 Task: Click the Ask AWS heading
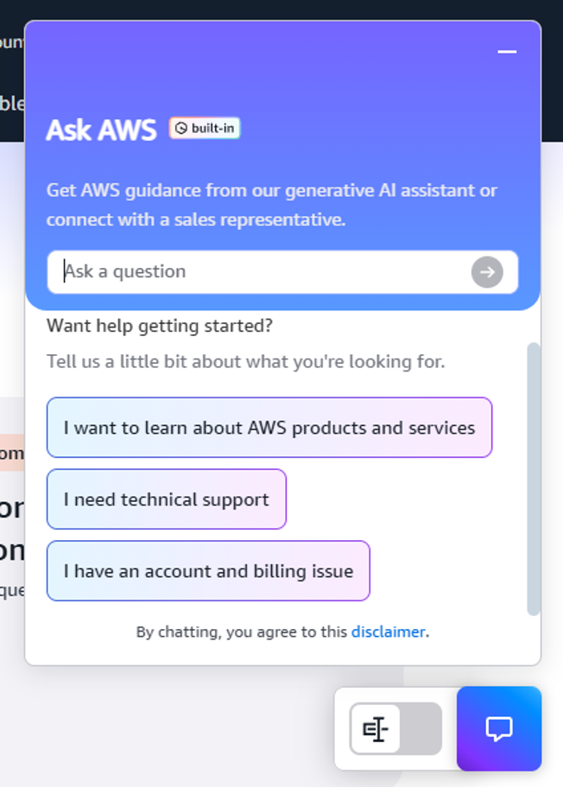(x=101, y=130)
